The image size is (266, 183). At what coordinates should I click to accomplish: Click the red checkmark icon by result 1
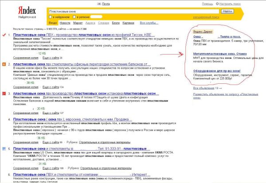pyautogui.click(x=4, y=35)
